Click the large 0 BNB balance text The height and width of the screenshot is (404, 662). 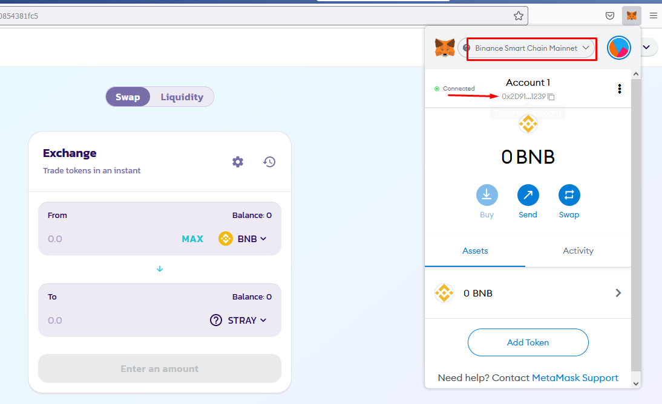(x=528, y=157)
